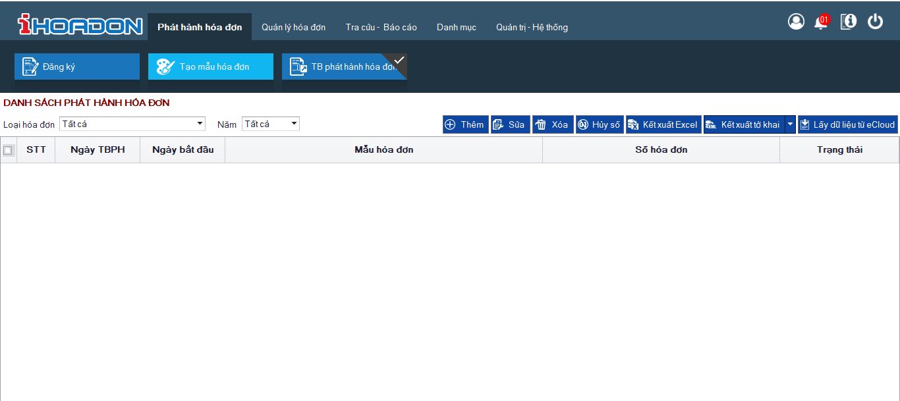
Task: Open the information guide icon
Action: pos(848,22)
